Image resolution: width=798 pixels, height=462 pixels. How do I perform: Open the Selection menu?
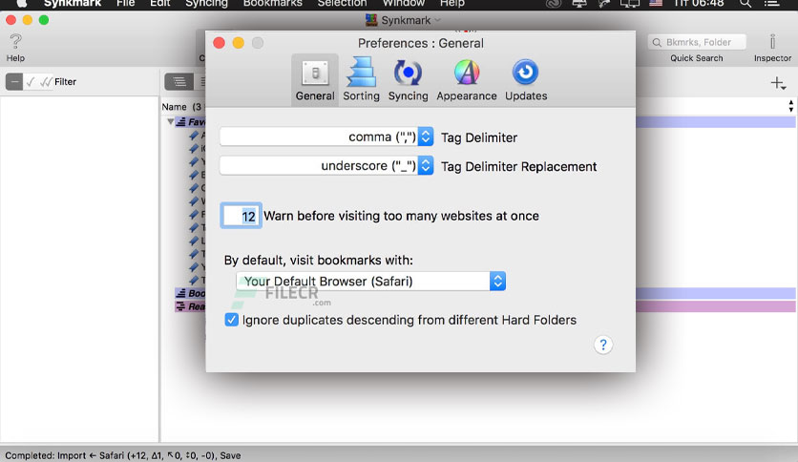(342, 3)
